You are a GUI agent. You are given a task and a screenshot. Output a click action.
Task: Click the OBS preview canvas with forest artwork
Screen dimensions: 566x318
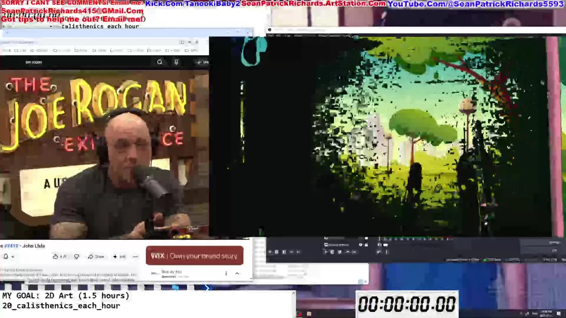pos(380,137)
